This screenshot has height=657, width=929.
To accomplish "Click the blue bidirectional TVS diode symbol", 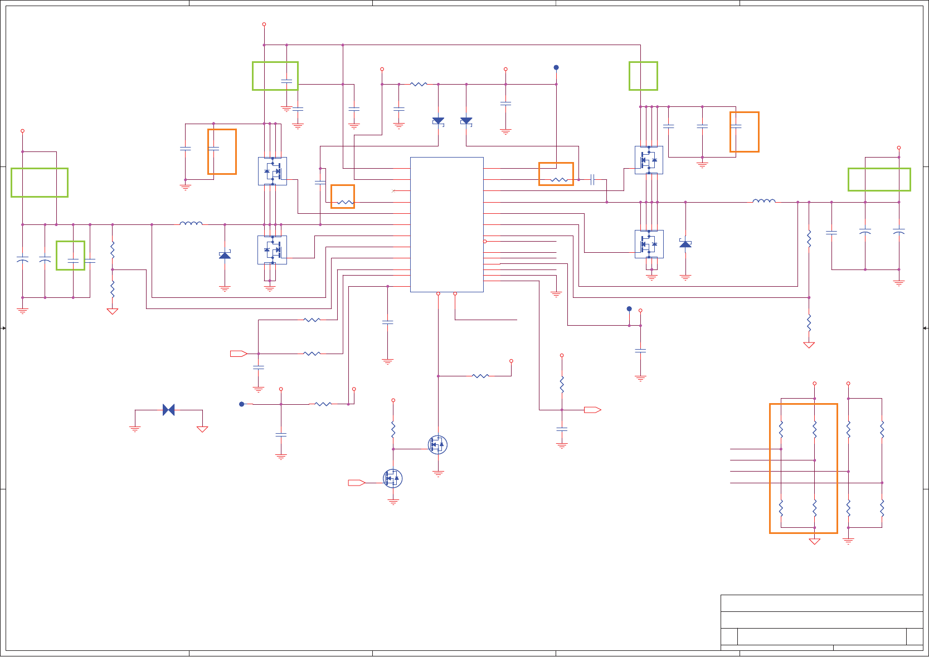I will point(168,410).
